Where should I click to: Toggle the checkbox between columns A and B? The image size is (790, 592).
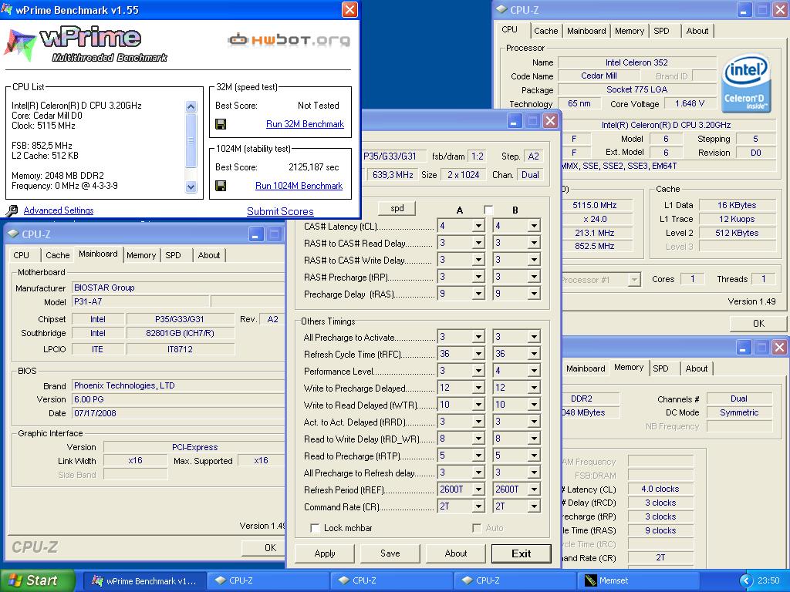click(x=488, y=210)
